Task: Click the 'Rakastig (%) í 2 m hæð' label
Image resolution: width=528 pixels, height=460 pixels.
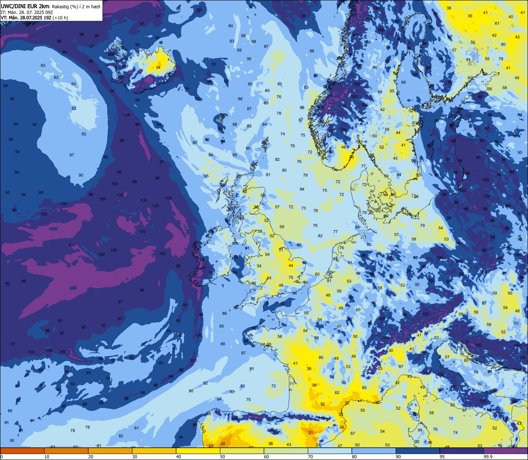Action: [76, 7]
